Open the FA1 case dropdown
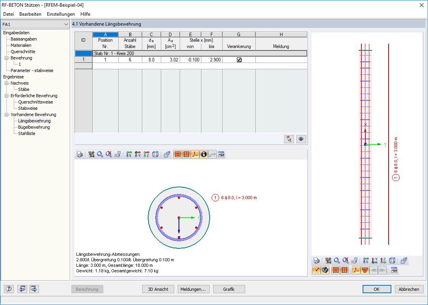This screenshot has width=428, height=305. pyautogui.click(x=66, y=24)
